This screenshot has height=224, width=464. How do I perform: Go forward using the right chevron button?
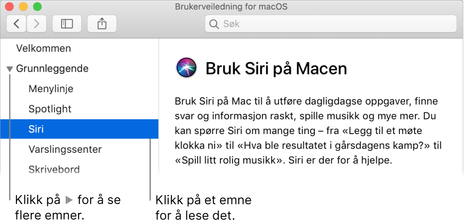[x=37, y=24]
